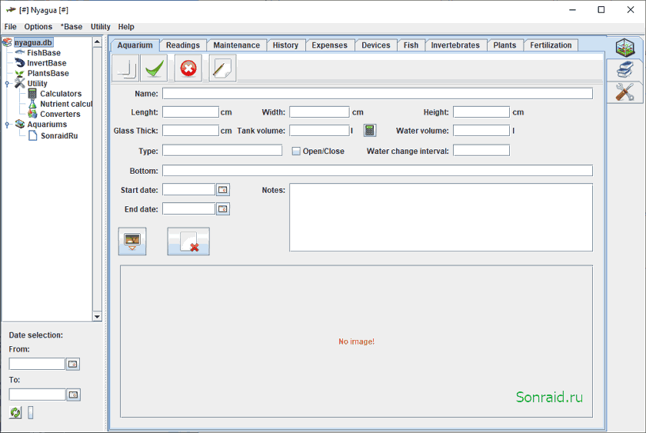Switch to the Expenses tab
646x433 pixels.
tap(330, 45)
